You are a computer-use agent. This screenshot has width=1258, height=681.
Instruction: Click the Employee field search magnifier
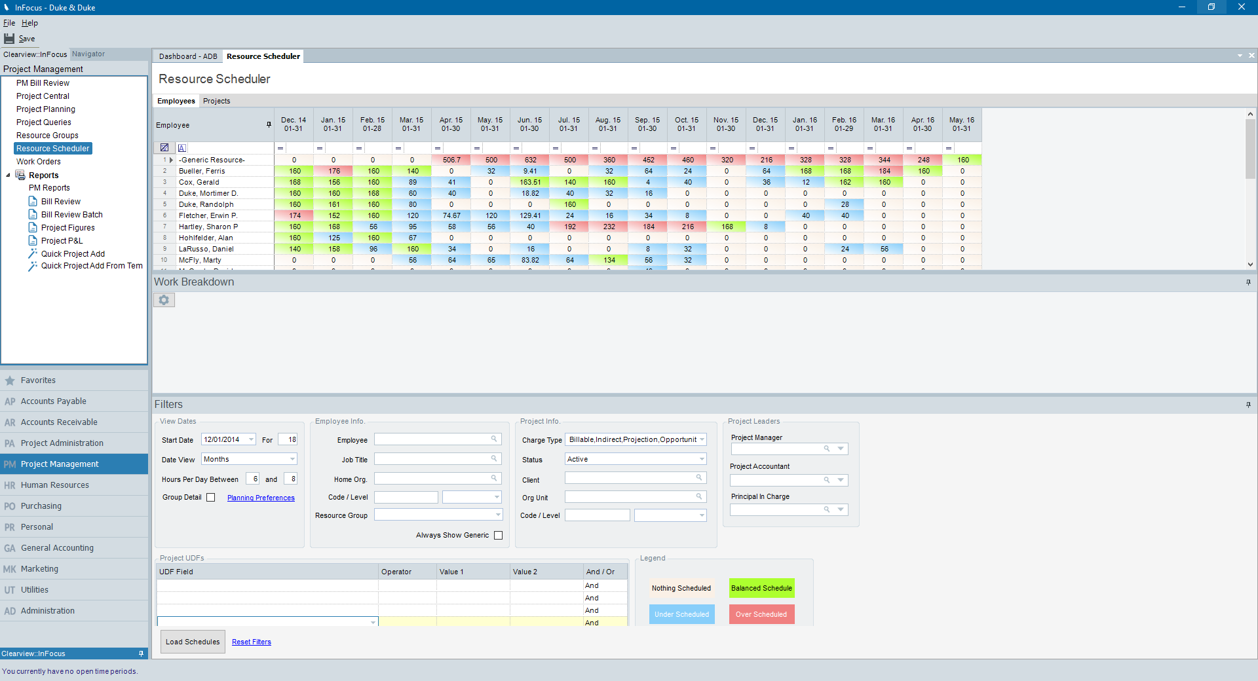click(494, 439)
